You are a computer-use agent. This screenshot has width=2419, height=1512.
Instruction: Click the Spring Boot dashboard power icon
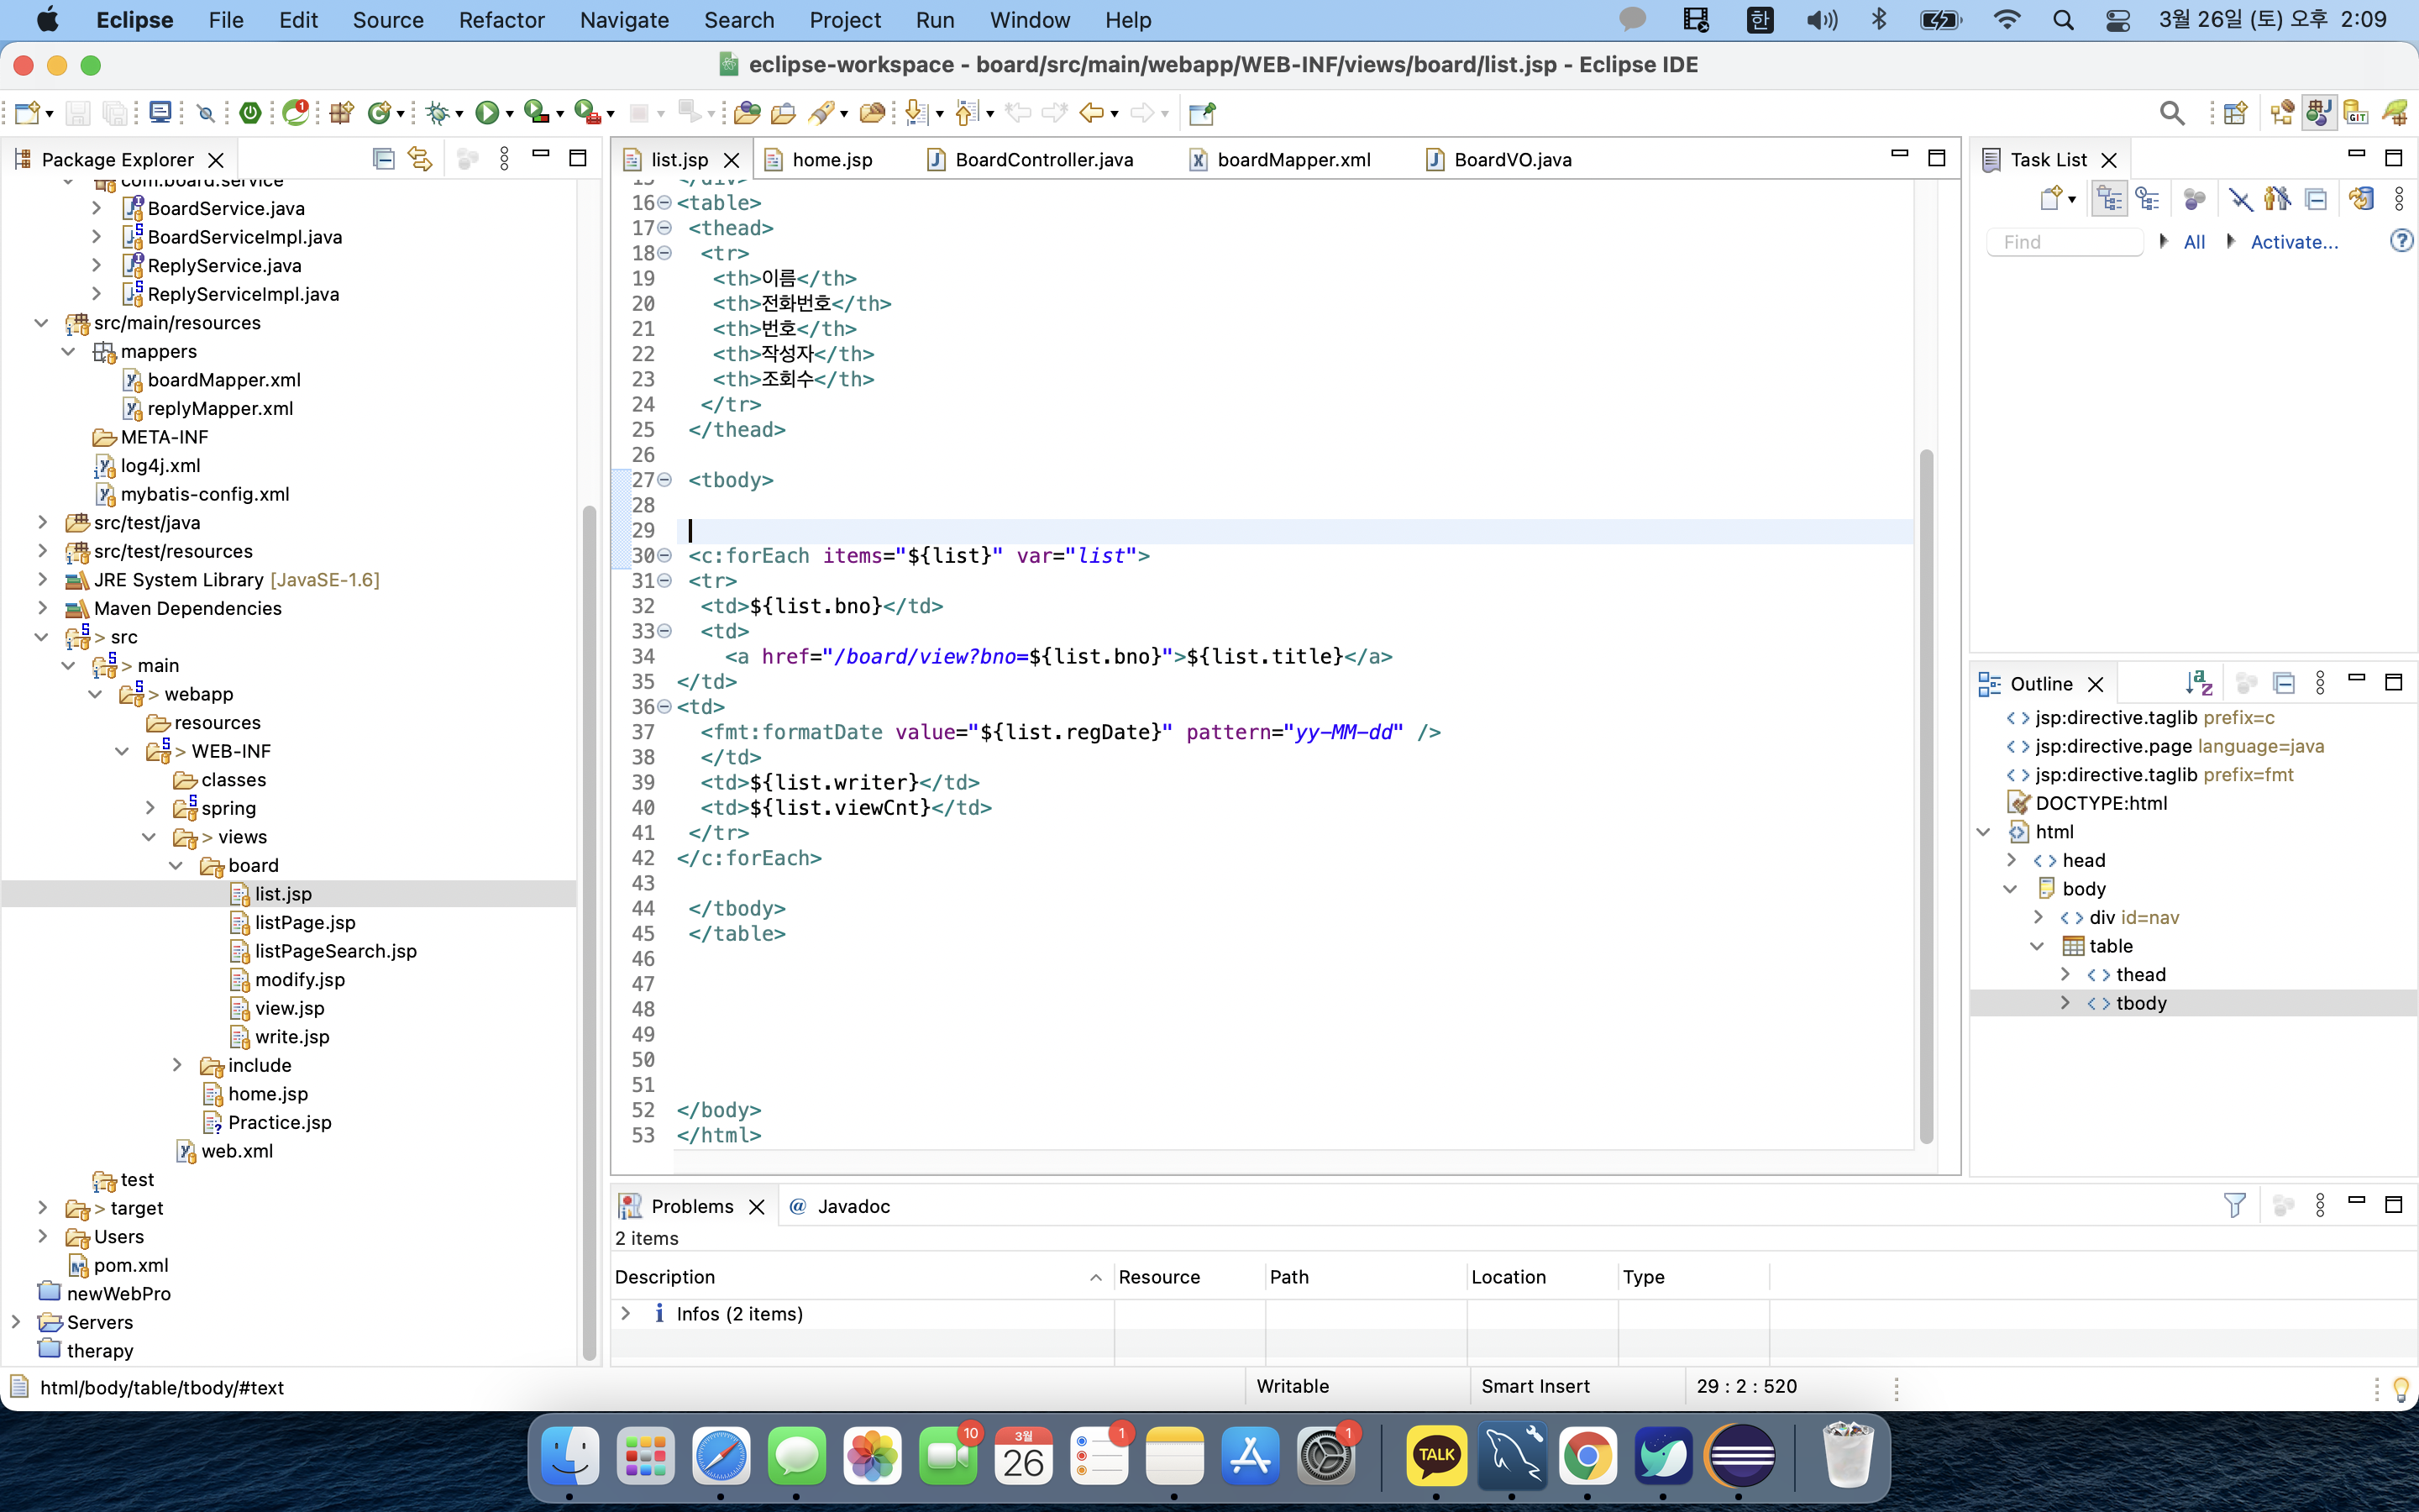pos(251,113)
